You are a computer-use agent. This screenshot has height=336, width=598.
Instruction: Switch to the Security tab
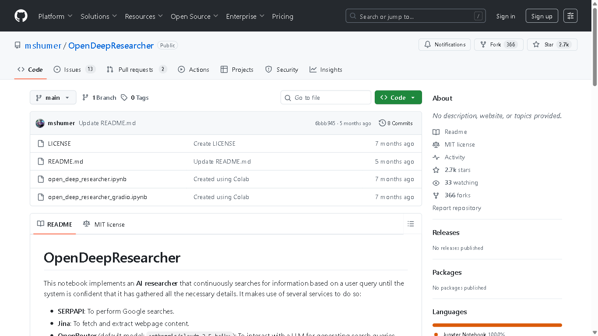pos(282,70)
